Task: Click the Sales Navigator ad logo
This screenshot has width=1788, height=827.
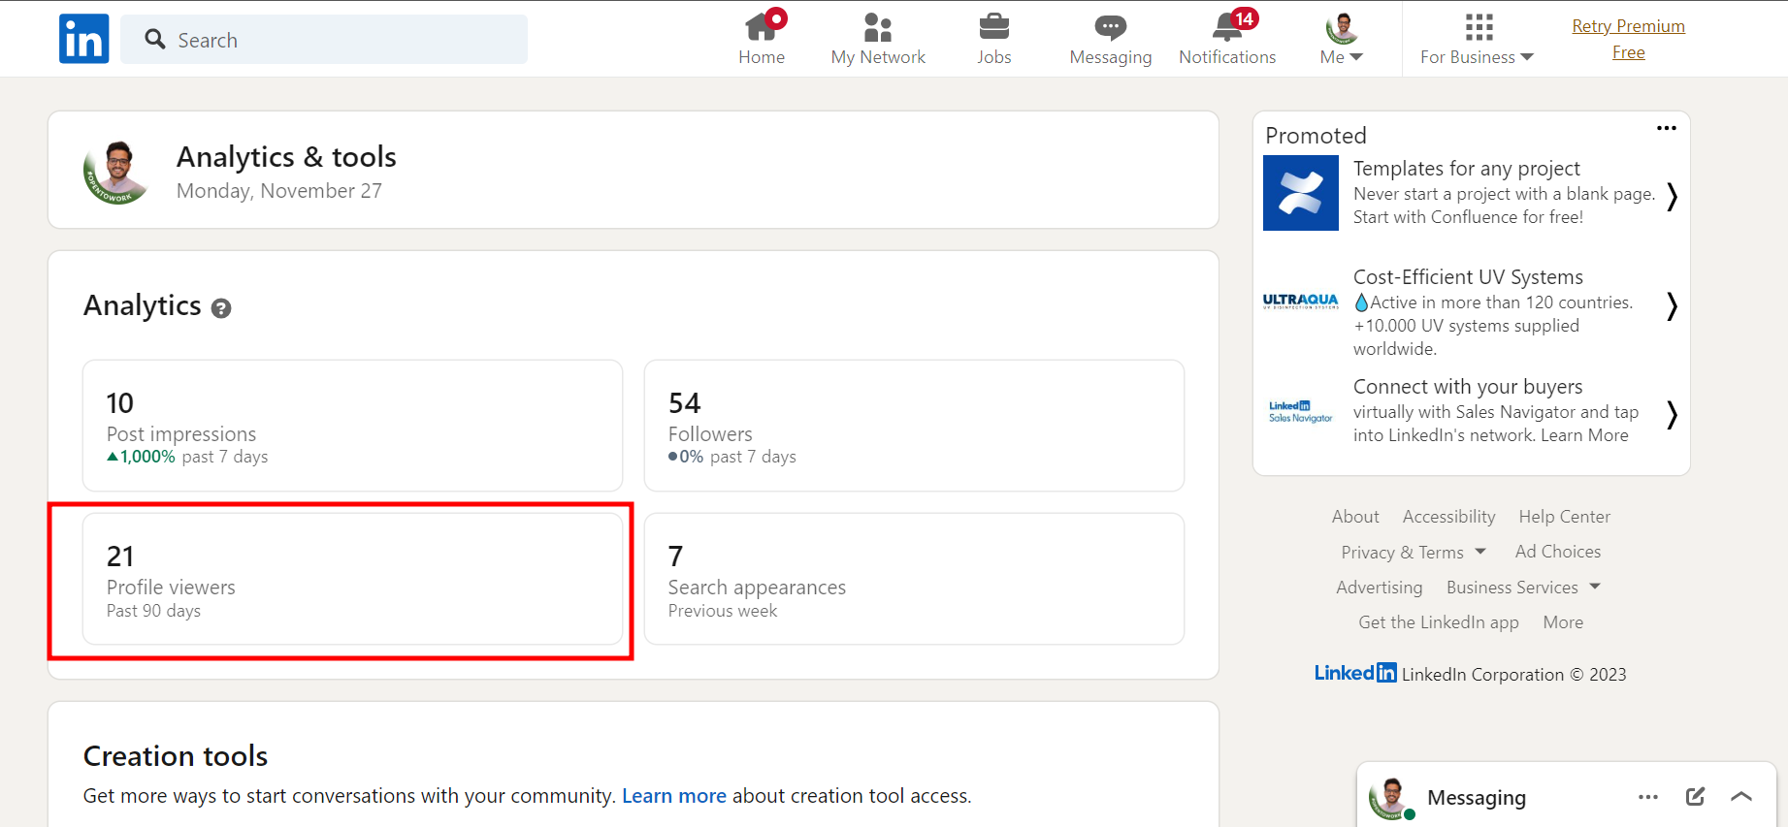Action: click(x=1300, y=412)
